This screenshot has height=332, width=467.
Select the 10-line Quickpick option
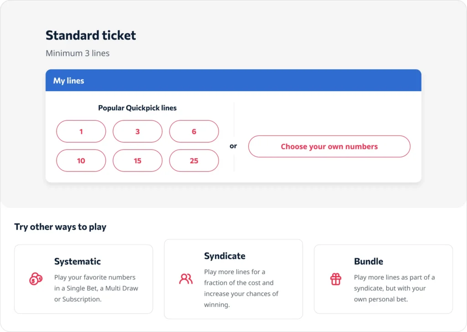pyautogui.click(x=81, y=161)
